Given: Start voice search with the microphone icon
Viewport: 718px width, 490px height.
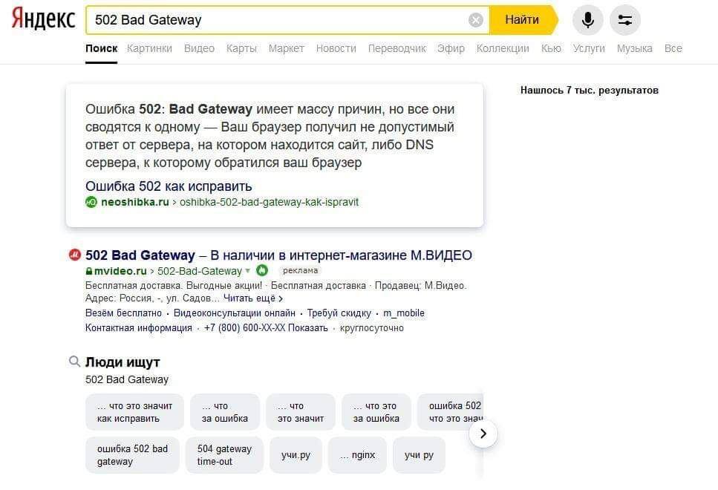Looking at the screenshot, I should click(587, 20).
